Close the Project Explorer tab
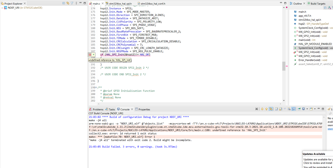Screen dimensions: 333x168 point(24,3)
